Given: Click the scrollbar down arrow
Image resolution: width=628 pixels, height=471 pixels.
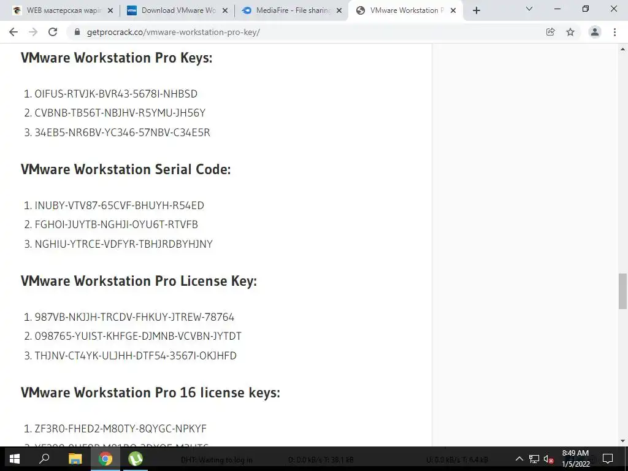Looking at the screenshot, I should tap(622, 441).
